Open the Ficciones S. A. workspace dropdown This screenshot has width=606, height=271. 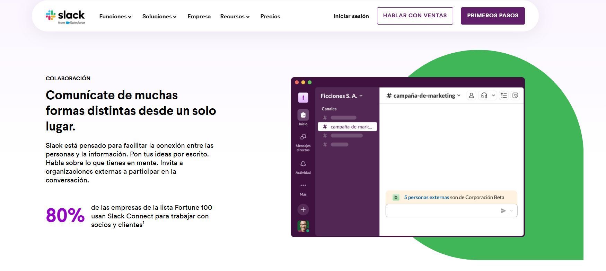342,96
